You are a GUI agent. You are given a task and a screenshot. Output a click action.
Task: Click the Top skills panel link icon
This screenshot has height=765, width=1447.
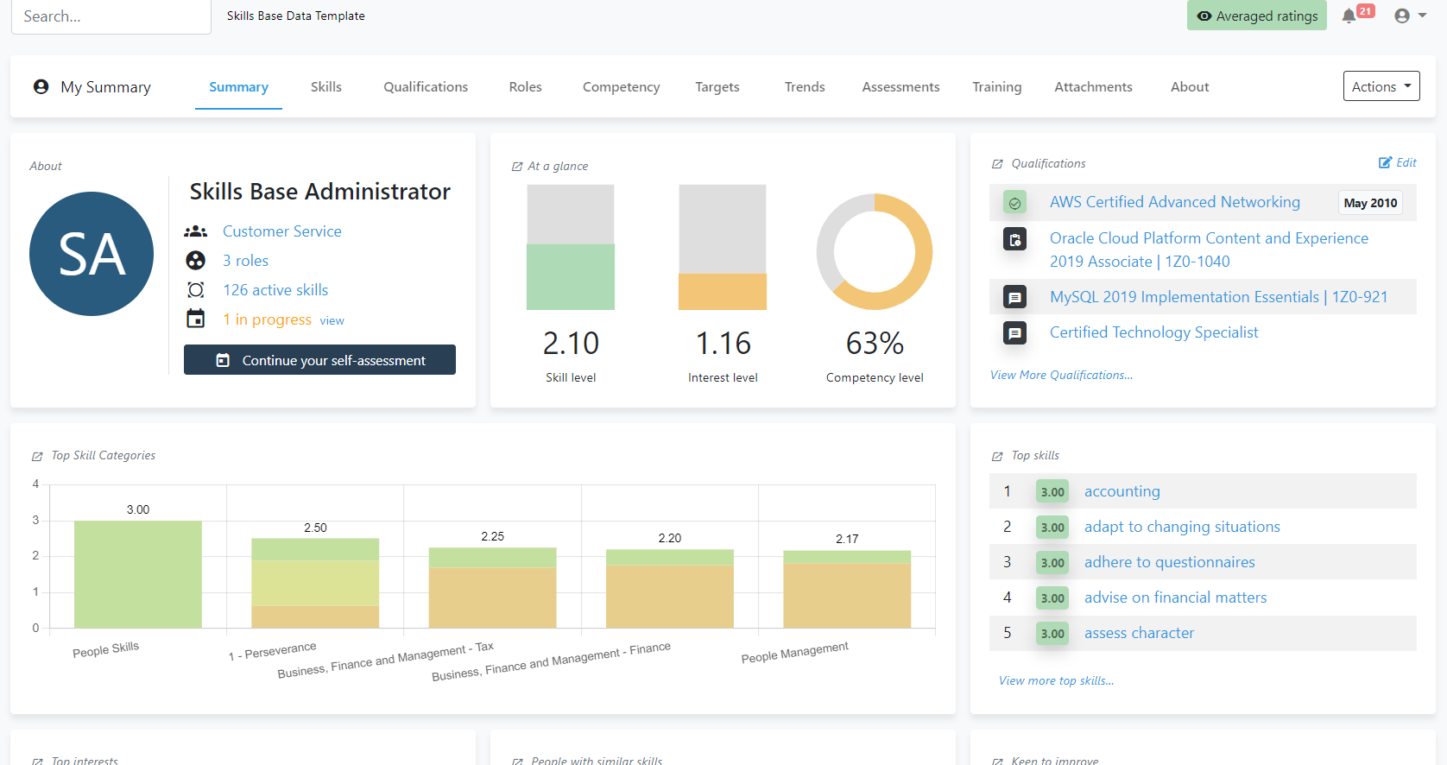tap(997, 456)
